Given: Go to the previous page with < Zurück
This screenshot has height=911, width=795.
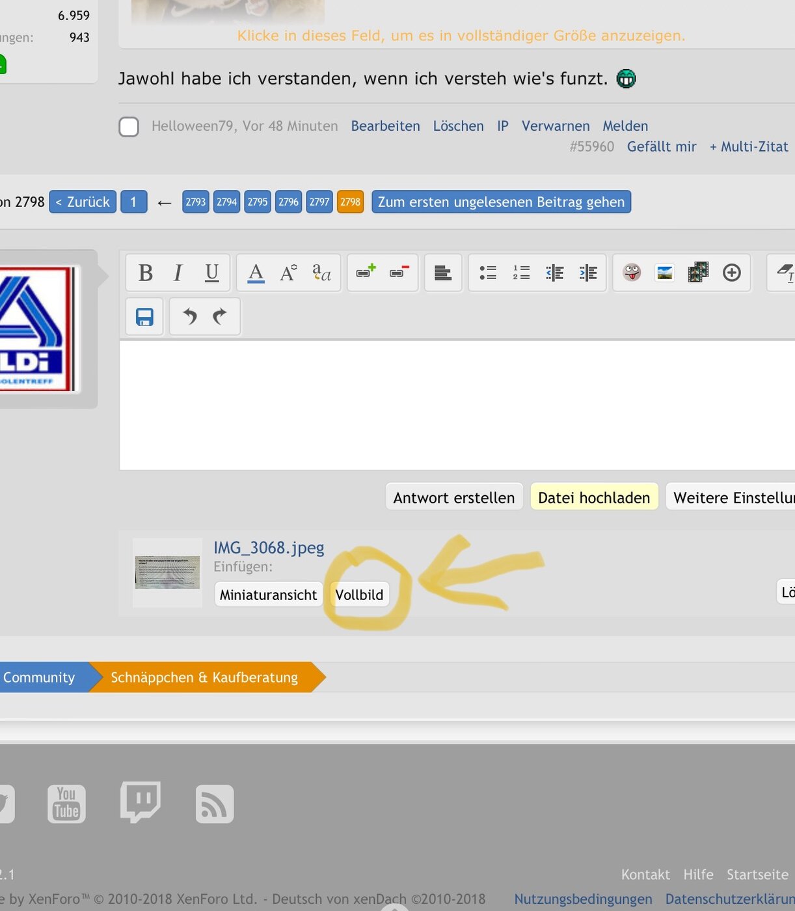Looking at the screenshot, I should [83, 202].
